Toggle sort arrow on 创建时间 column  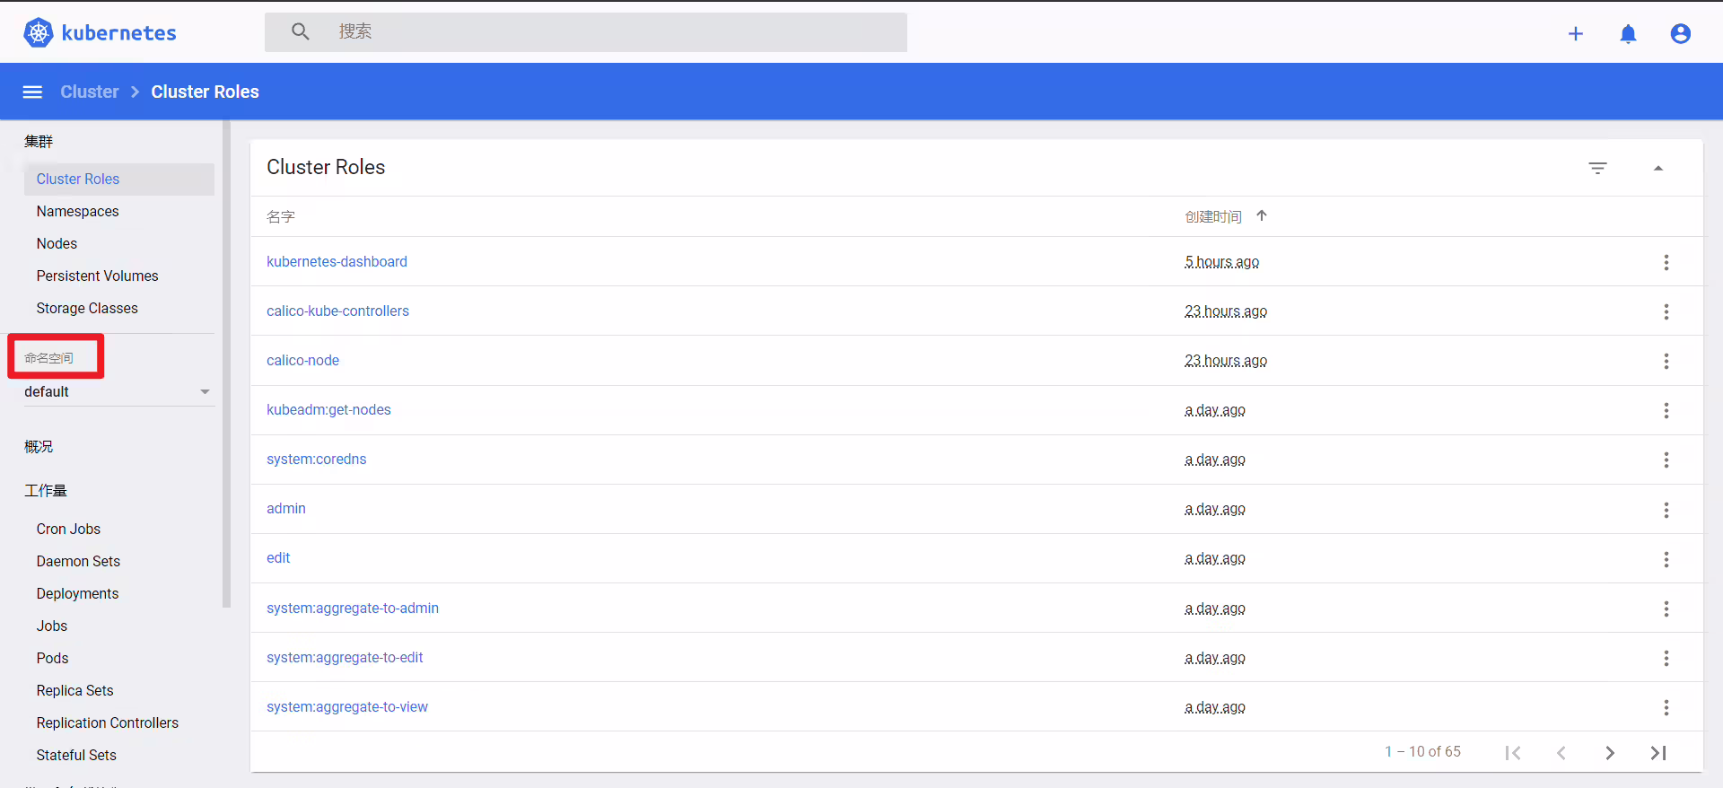click(x=1262, y=215)
